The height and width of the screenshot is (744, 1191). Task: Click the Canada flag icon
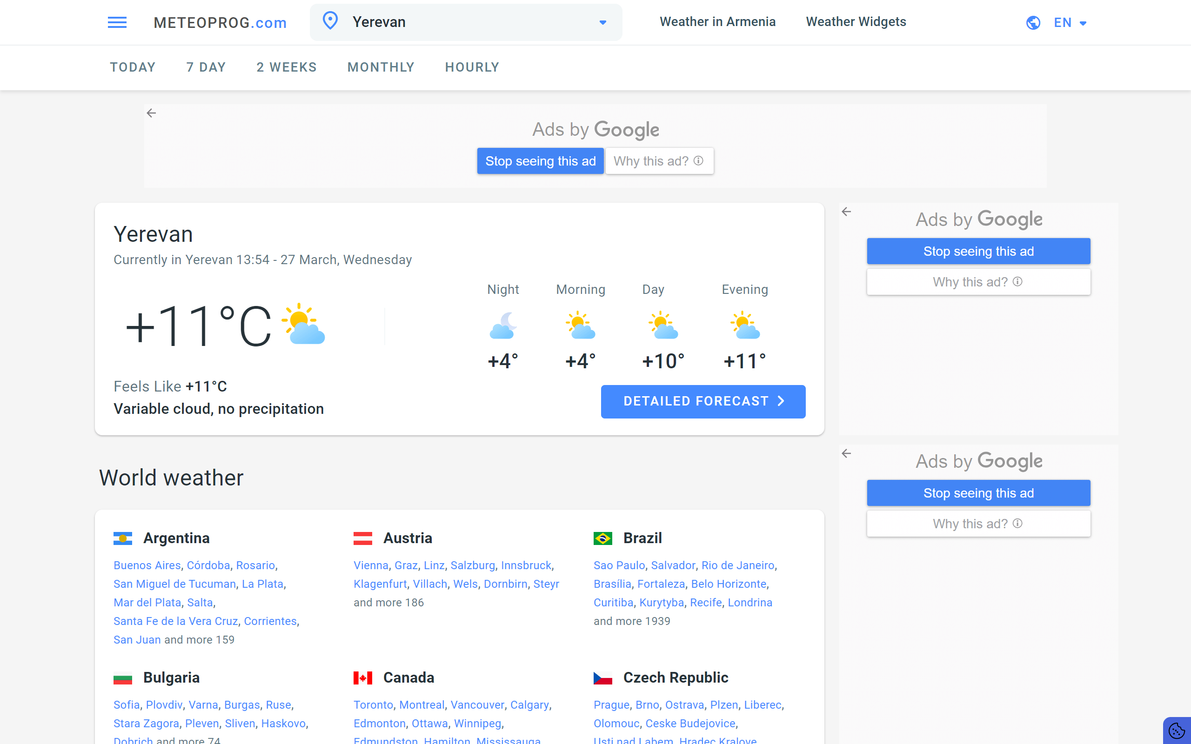point(363,678)
